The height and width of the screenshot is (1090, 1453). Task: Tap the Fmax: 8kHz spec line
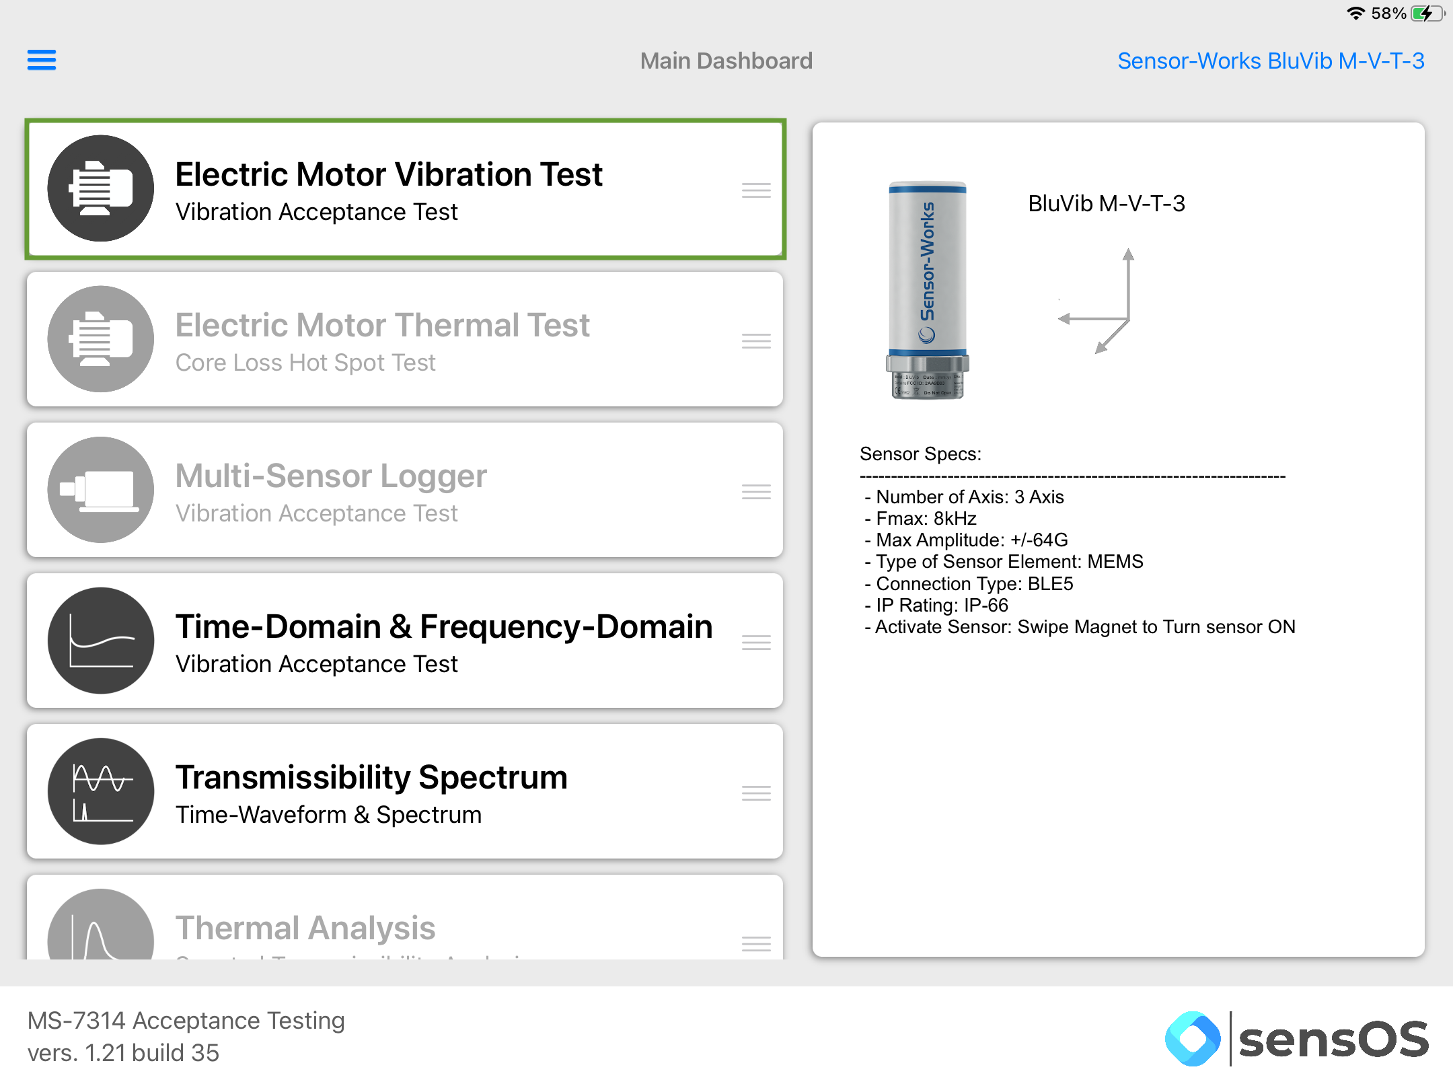(x=921, y=519)
